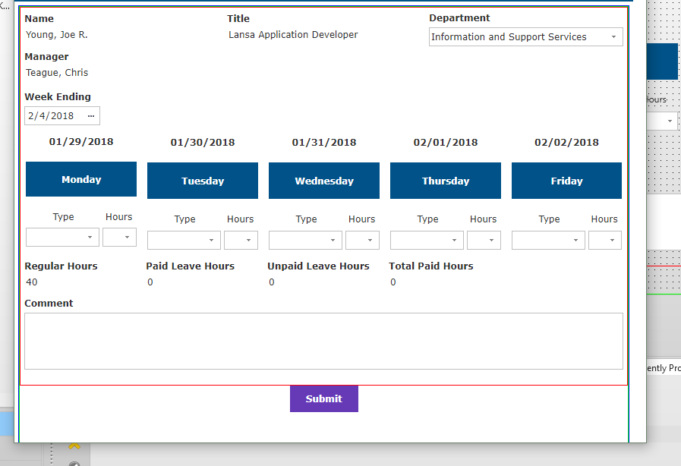This screenshot has width=681, height=466.
Task: Open Friday's Hours dropdown
Action: click(605, 240)
